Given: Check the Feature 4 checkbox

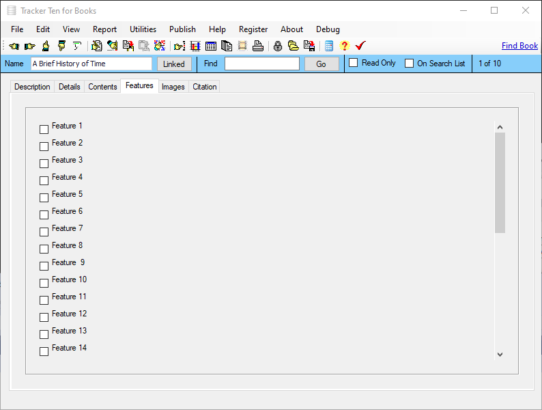Looking at the screenshot, I should (x=44, y=180).
